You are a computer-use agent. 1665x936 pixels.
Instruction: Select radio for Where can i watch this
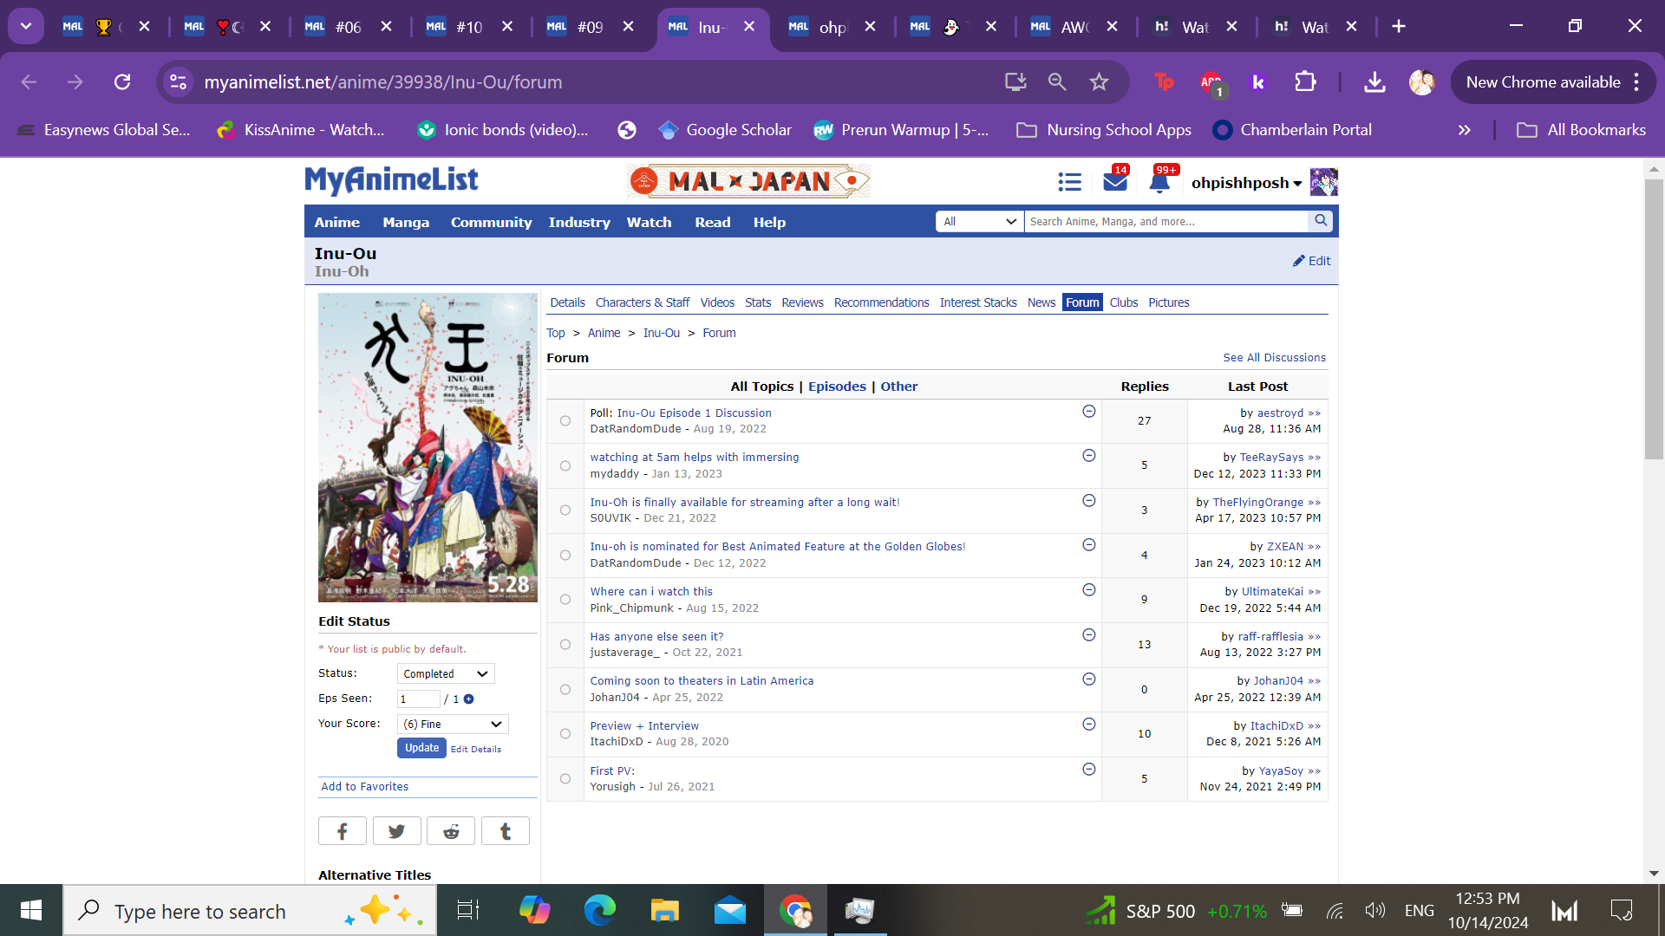click(565, 600)
